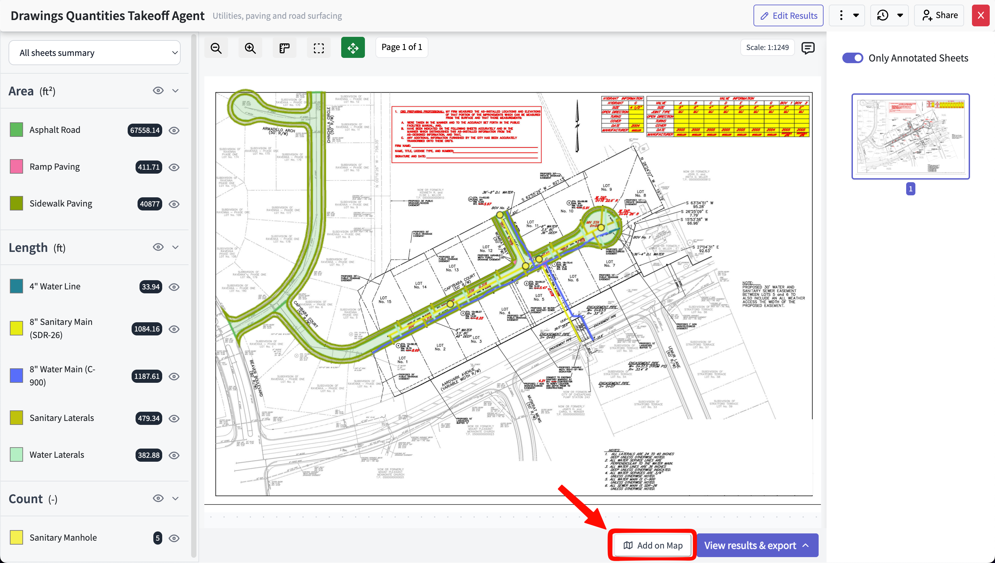This screenshot has height=563, width=995.
Task: Hide all Count items with eye icon
Action: (x=158, y=499)
